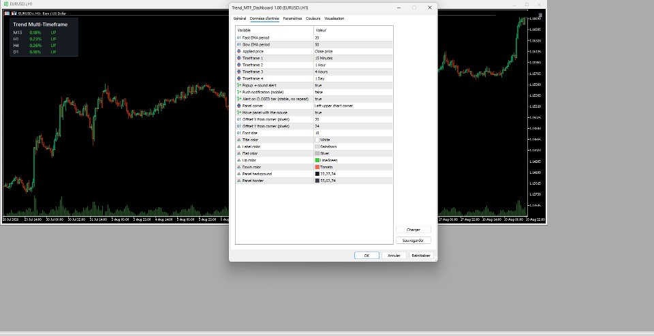Click the color icon beside Flat color
Viewport: 654px width, 336px height.
239,153
